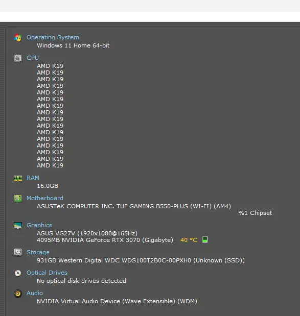
Task: Open the Optical Drives section heading
Action: click(x=47, y=273)
